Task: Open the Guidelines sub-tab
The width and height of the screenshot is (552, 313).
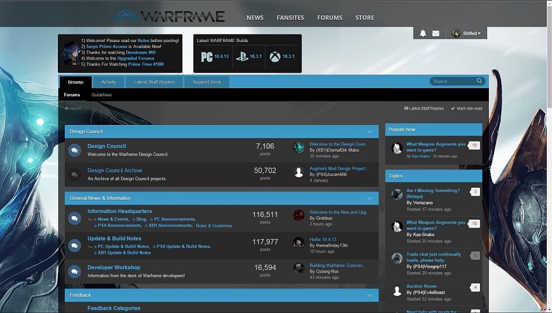Action: (x=102, y=95)
